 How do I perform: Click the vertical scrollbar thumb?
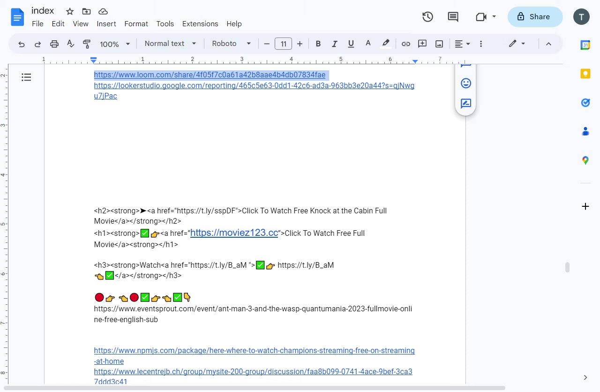click(567, 267)
